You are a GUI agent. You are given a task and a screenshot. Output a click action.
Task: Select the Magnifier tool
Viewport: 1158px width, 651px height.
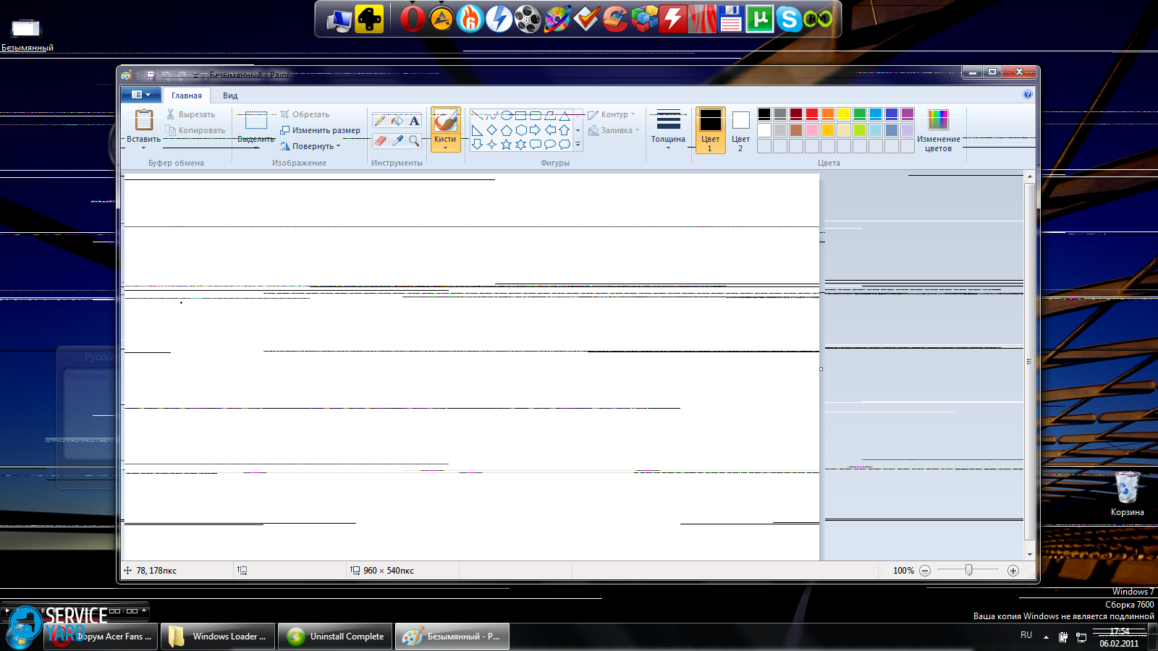(x=414, y=141)
